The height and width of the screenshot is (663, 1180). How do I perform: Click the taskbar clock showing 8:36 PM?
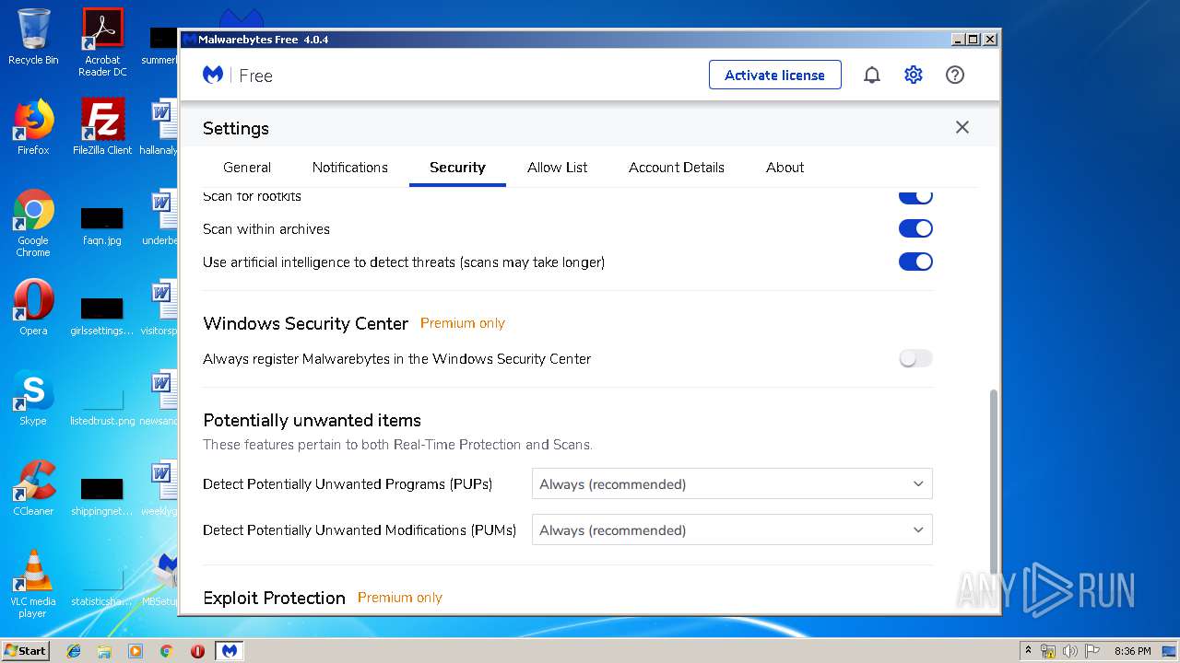click(x=1132, y=651)
